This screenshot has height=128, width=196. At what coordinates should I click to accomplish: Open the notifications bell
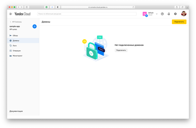point(169,14)
